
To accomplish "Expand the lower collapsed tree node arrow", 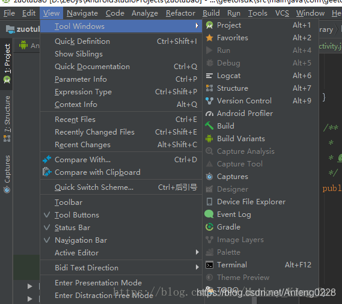I will [30, 299].
